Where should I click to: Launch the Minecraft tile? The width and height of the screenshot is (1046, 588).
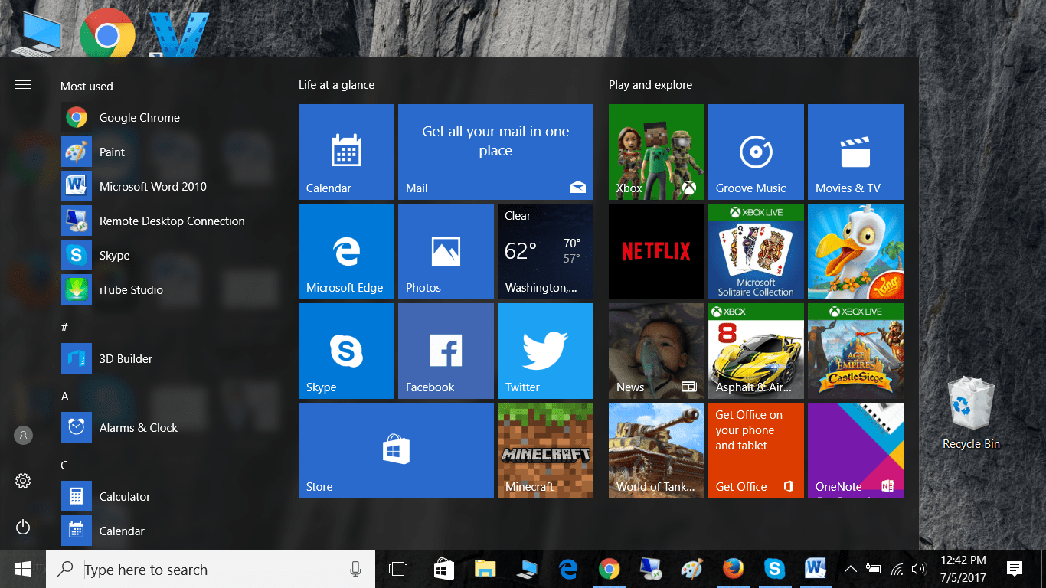point(545,451)
